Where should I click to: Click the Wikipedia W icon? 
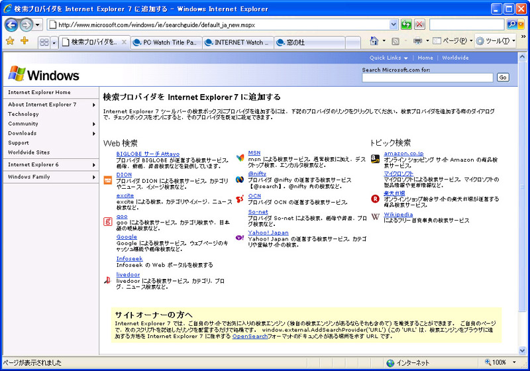click(x=375, y=216)
